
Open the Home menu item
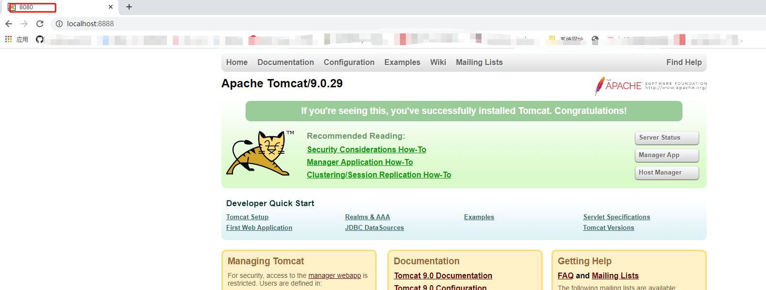click(237, 62)
